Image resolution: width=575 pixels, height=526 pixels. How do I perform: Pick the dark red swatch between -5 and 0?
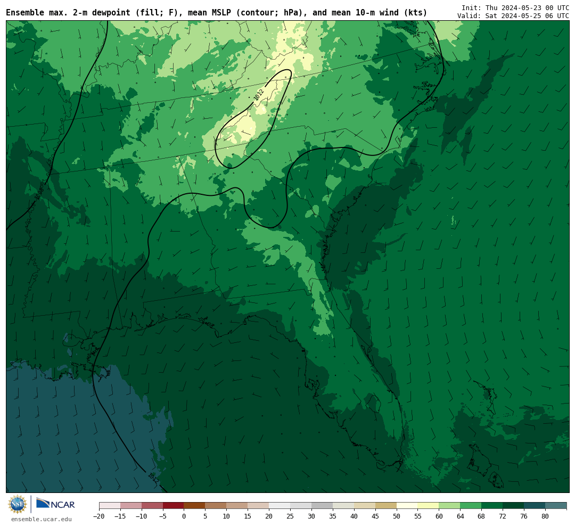174,506
